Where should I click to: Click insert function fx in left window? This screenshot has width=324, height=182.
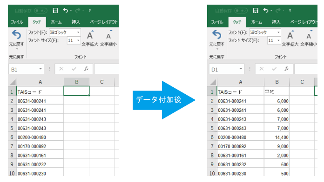pyautogui.click(x=87, y=69)
